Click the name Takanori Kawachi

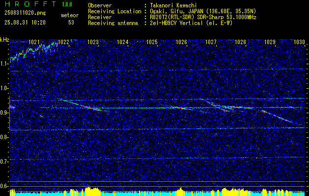point(172,5)
